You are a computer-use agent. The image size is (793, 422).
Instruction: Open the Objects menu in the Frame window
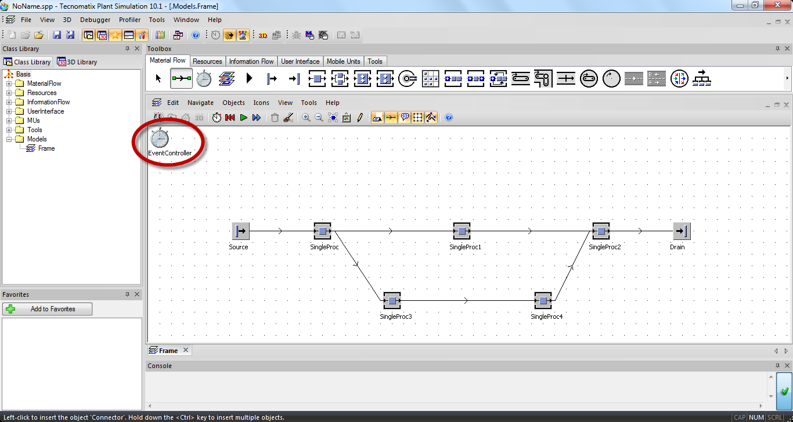(x=233, y=103)
